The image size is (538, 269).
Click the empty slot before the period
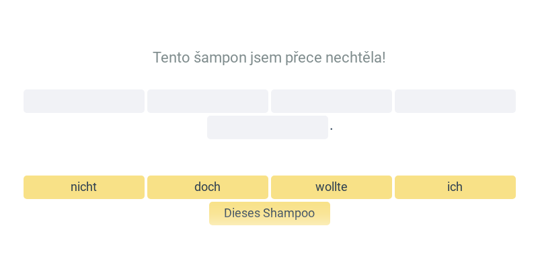[x=268, y=127]
